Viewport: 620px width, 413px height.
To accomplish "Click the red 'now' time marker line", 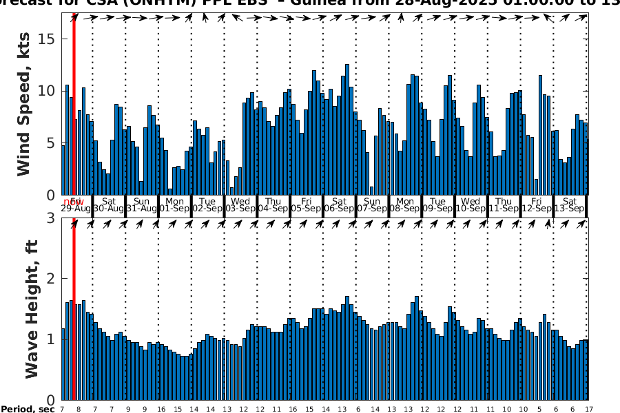I will coord(74,206).
